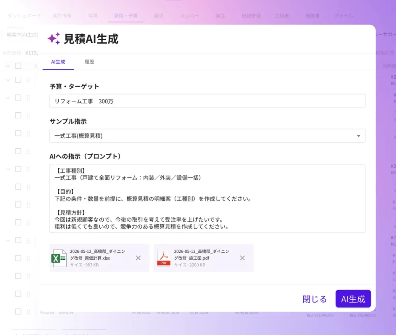Click the サイズ:2200 KB text
The height and width of the screenshot is (335, 396).
pos(189,265)
